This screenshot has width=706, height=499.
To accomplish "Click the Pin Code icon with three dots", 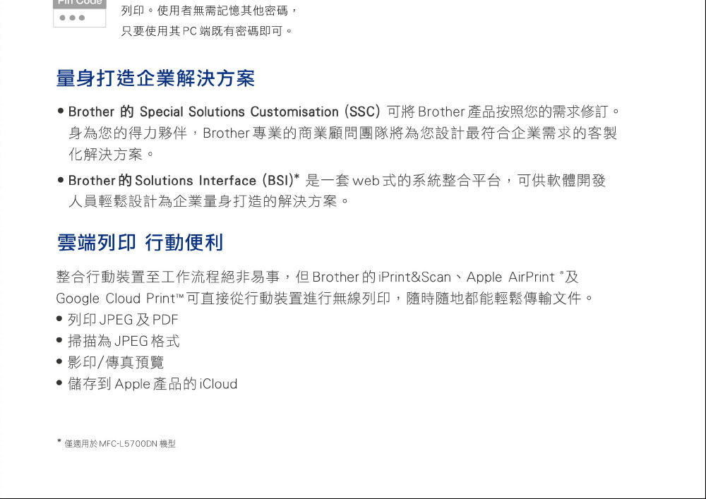I will coord(80,13).
